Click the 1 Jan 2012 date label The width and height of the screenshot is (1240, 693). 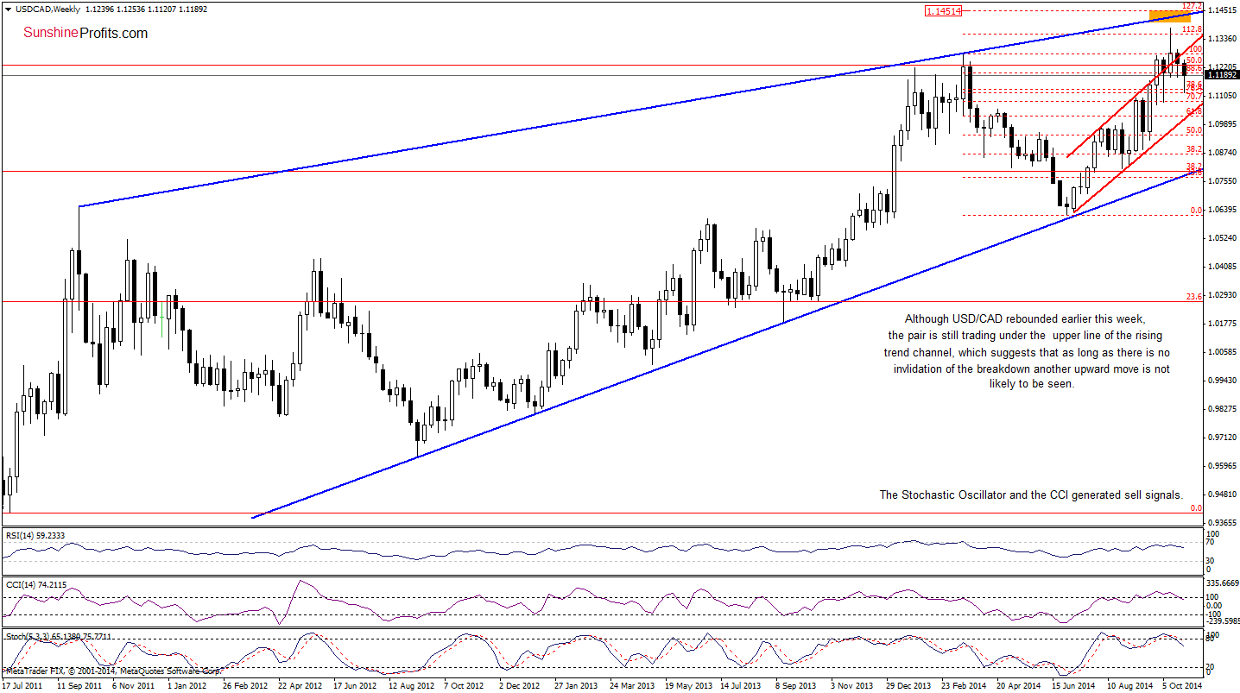[x=185, y=684]
